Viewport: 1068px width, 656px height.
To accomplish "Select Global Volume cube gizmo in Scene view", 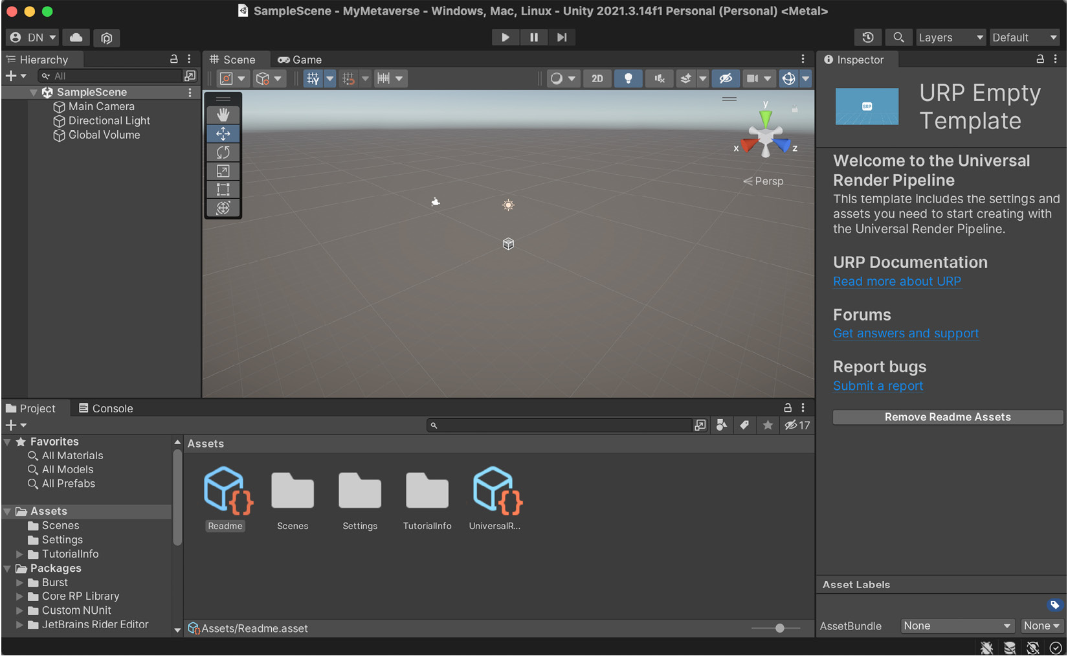I will [x=508, y=244].
